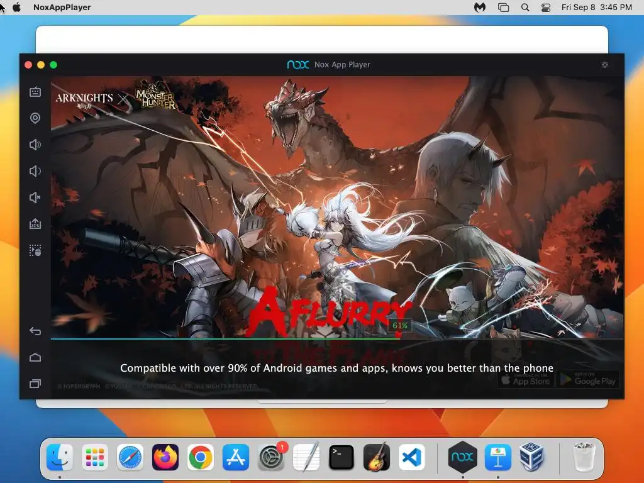
Task: Launch Google Chrome from the Dock
Action: click(x=201, y=457)
